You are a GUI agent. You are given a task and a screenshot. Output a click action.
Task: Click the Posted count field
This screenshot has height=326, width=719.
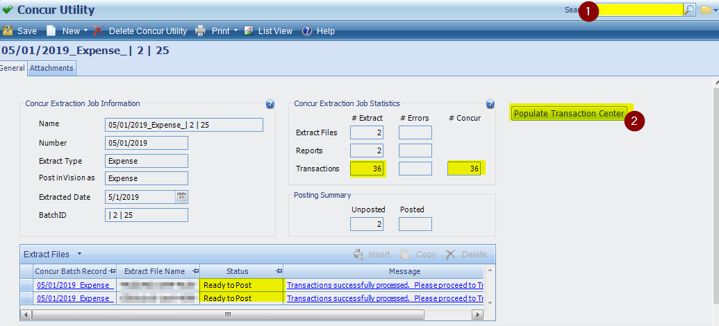tap(415, 224)
